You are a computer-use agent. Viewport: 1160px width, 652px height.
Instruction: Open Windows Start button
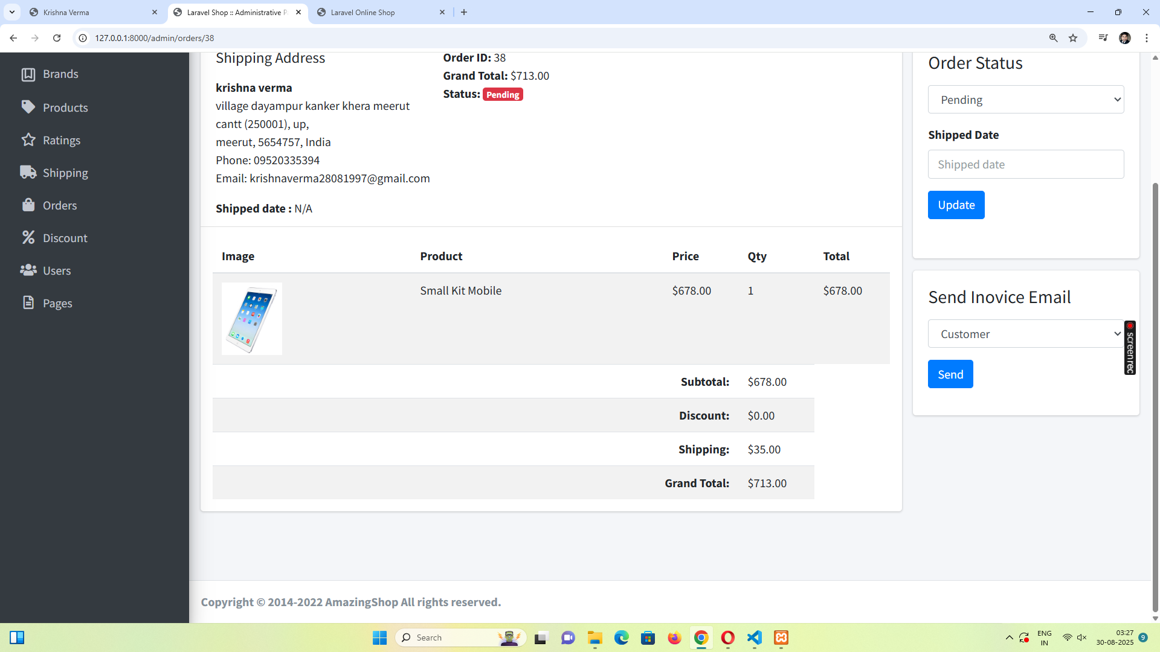pyautogui.click(x=379, y=638)
